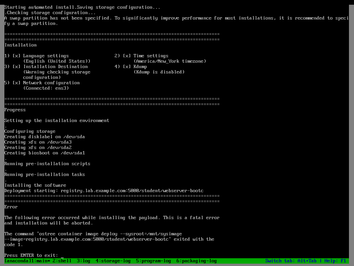Viewport: 354px width, 266px height.
Task: Click 'Running pre-installation tasks' line
Action: (44, 174)
